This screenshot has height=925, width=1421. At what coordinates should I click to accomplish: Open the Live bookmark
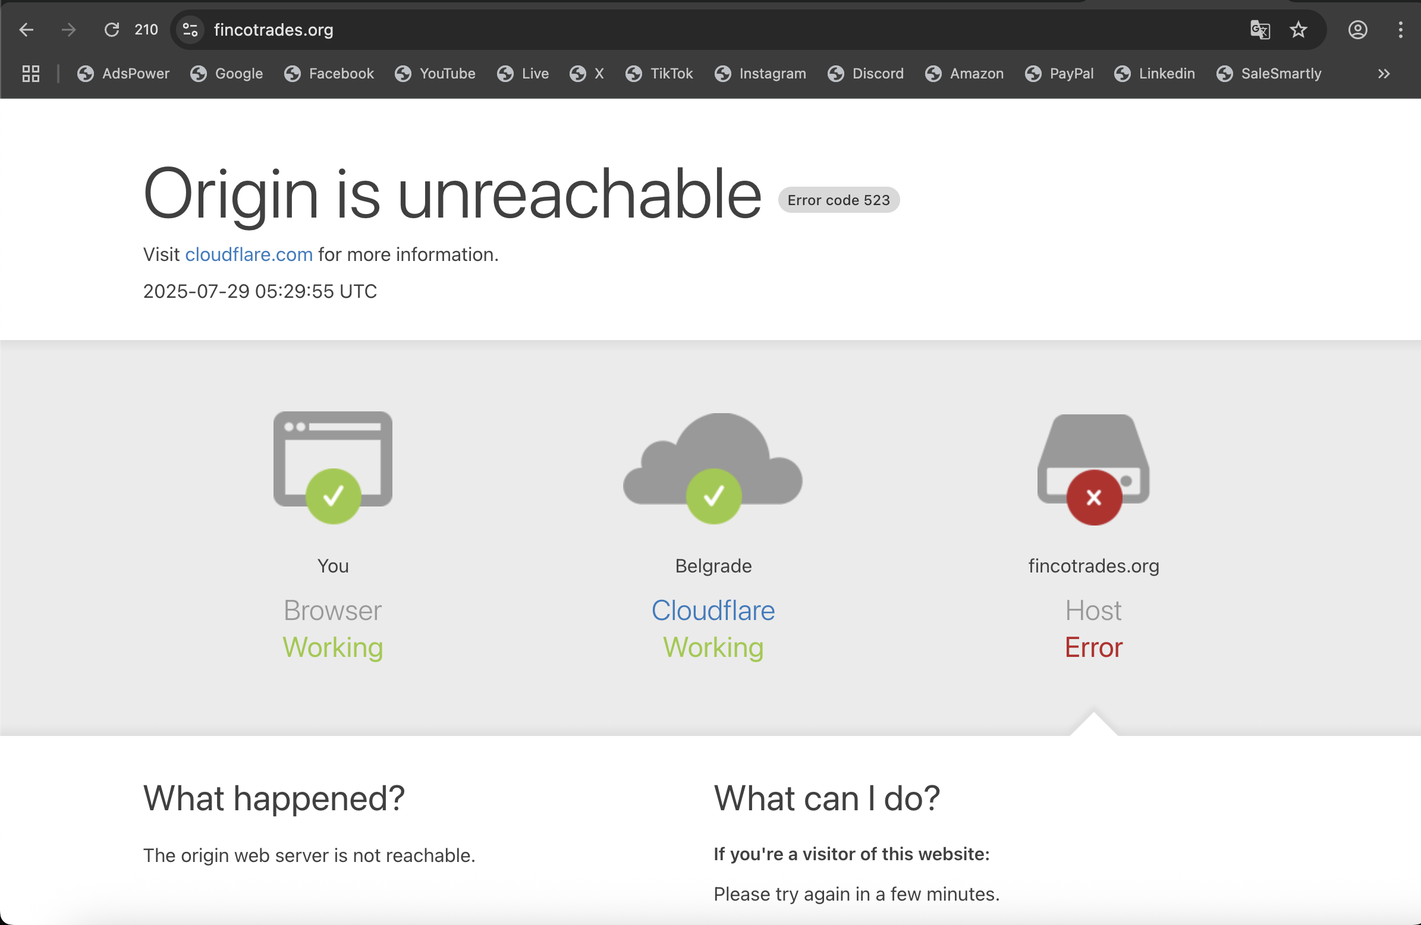tap(523, 74)
